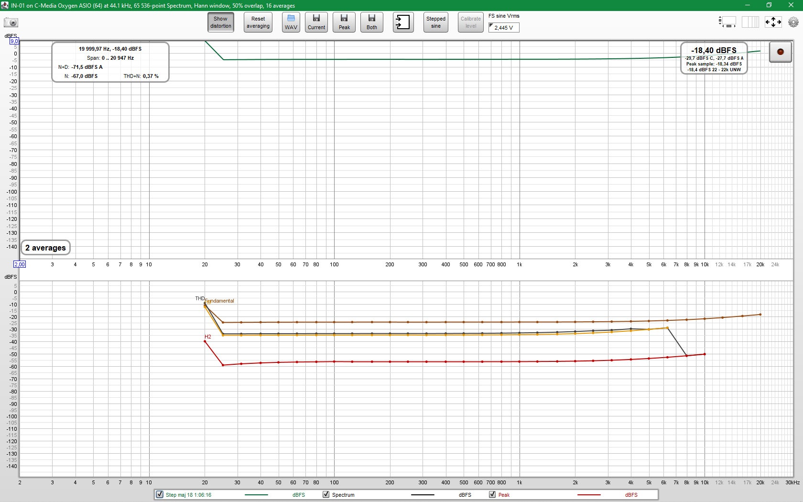Click the H2 trace label on lower graph

point(207,337)
